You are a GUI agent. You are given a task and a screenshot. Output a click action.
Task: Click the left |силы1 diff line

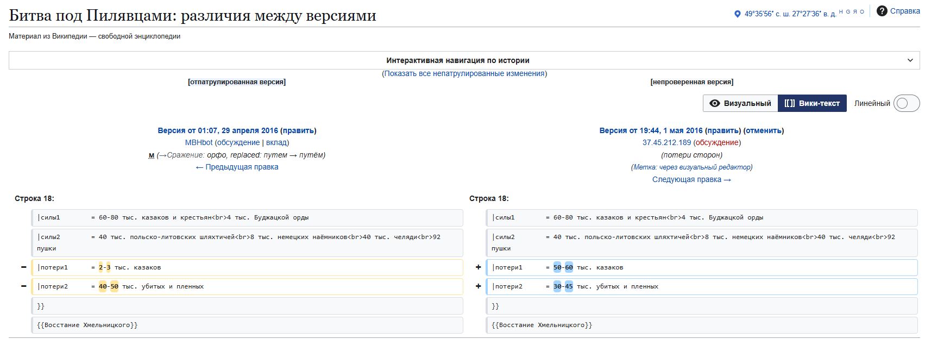point(247,218)
